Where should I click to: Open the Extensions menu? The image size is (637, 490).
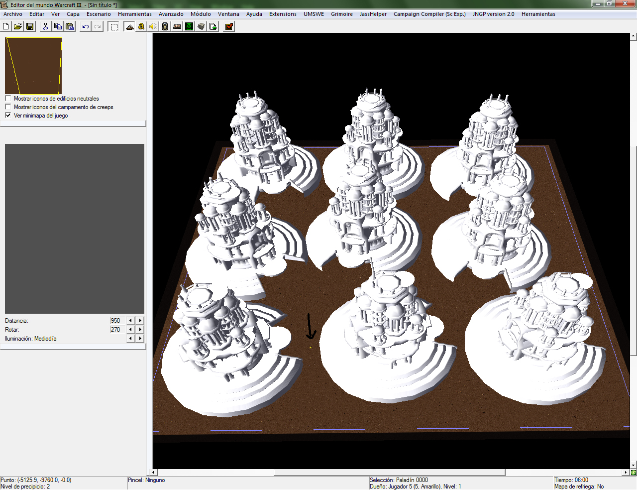pyautogui.click(x=283, y=14)
